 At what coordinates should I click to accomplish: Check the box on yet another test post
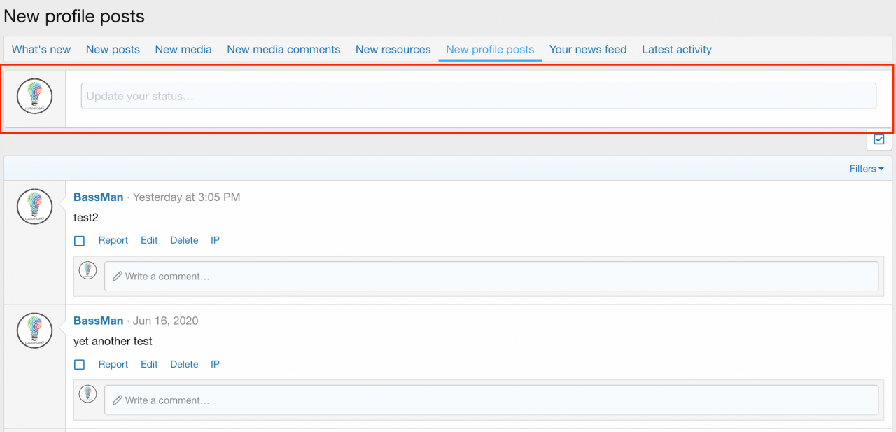click(x=80, y=365)
